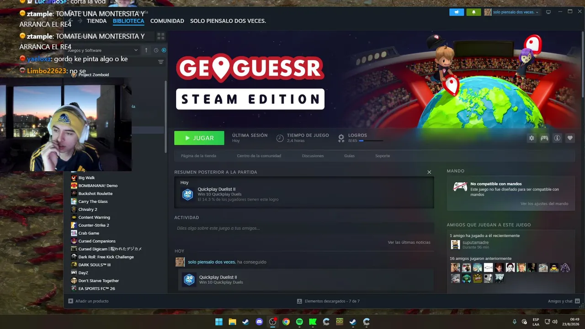The width and height of the screenshot is (585, 329).
Task: Open the SOLO PIENSALO DOS VECES. profile tab
Action: click(x=228, y=21)
